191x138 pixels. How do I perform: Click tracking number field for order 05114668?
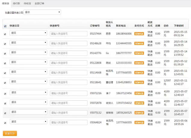click(68, 73)
